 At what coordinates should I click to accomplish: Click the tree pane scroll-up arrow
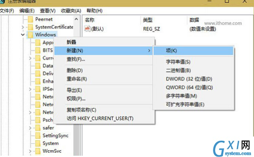pyautogui.click(x=76, y=19)
